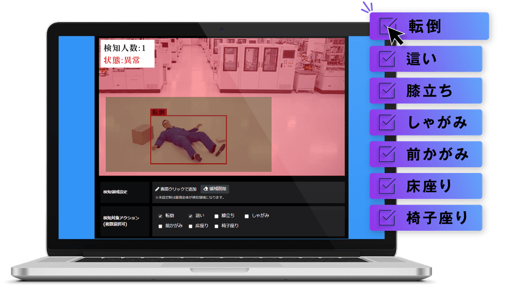The height and width of the screenshot is (307, 513).
Task: Toggle the checkbox on large purple 転倒 card
Action: (x=388, y=26)
